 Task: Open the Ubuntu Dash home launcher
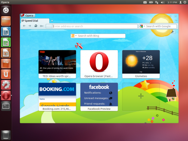pyautogui.click(x=6, y=10)
